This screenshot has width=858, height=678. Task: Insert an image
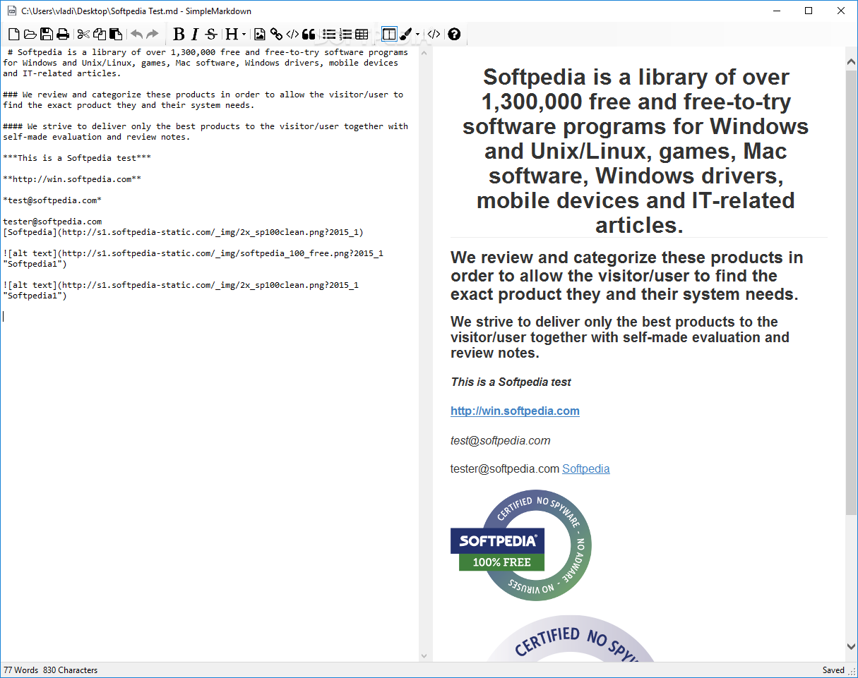(260, 34)
